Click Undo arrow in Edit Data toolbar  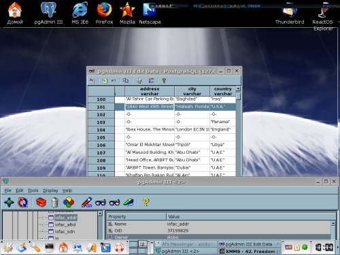point(114,80)
